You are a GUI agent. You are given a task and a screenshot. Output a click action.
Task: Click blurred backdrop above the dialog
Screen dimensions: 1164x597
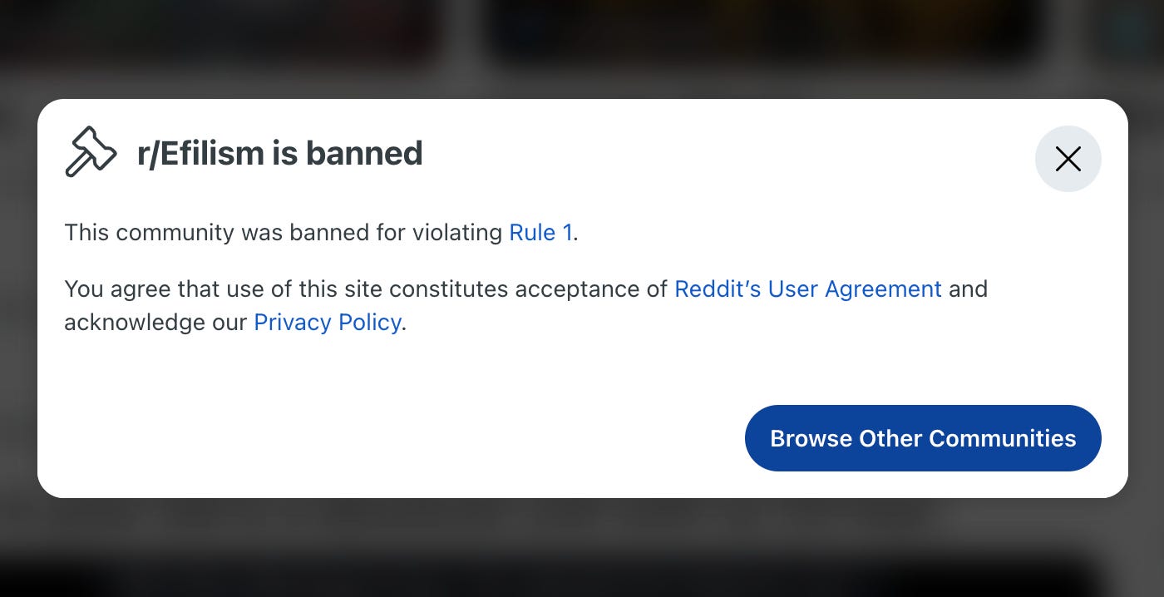[x=582, y=50]
